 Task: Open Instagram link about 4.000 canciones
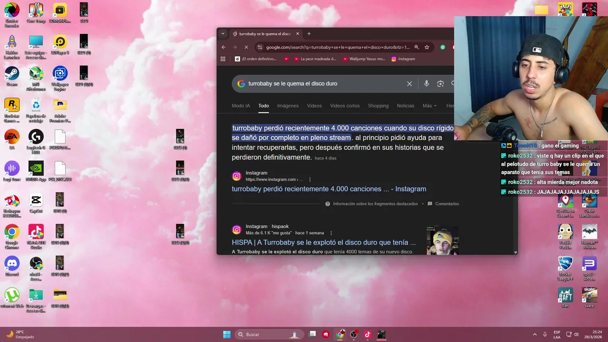coord(329,189)
